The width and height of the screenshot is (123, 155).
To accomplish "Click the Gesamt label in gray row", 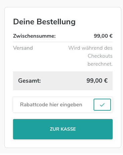I will tap(29, 81).
